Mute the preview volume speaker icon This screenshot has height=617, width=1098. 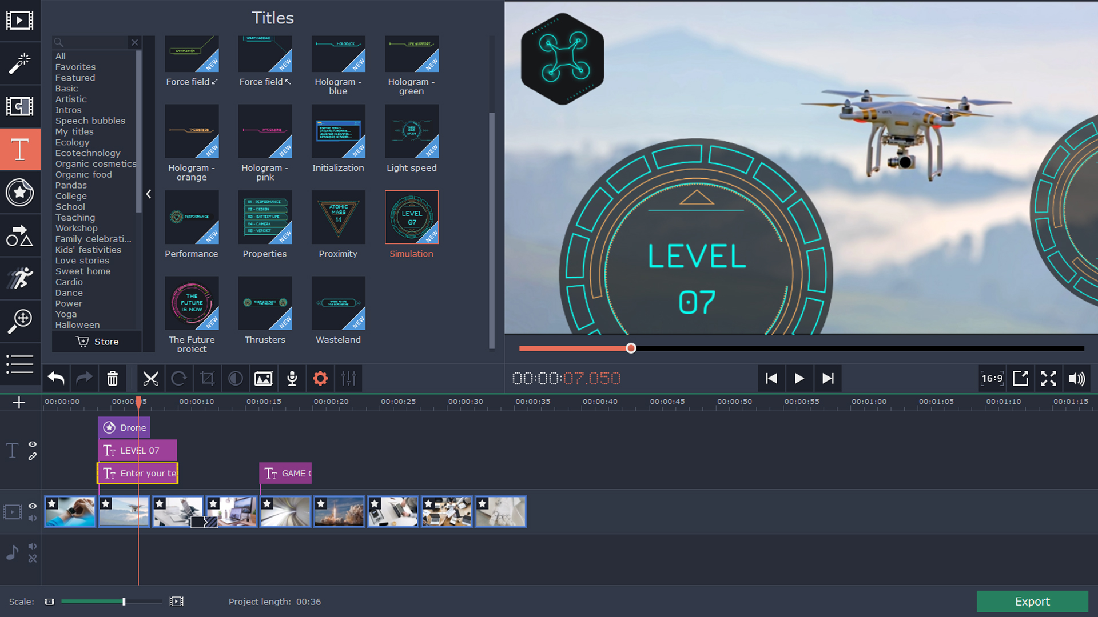1077,378
